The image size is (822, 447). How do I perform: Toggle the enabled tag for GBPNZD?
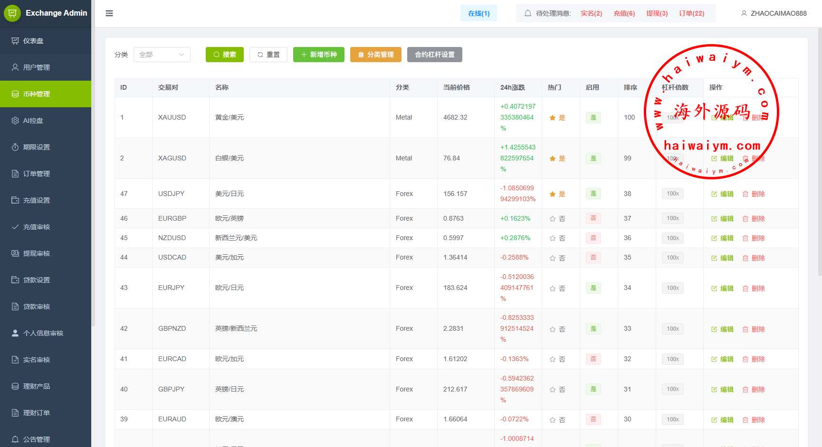pos(593,328)
